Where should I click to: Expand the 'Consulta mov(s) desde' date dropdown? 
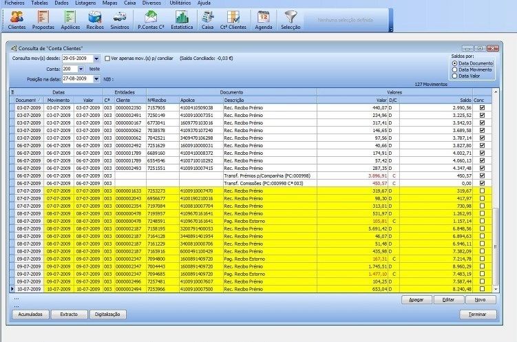click(x=96, y=59)
